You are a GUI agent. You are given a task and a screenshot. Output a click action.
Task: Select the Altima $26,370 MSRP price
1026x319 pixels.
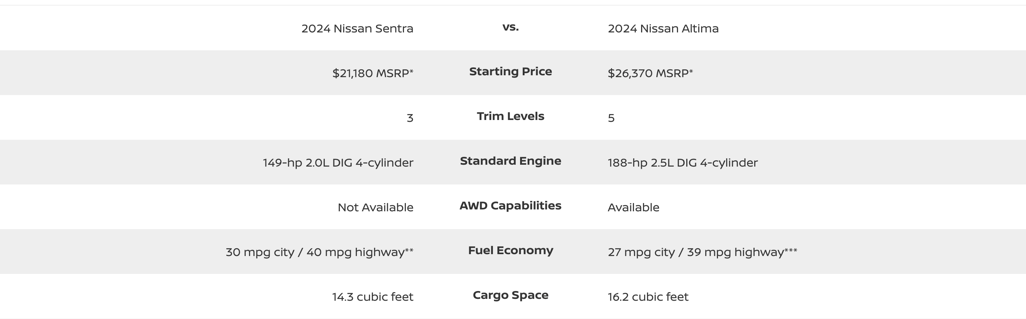point(650,73)
